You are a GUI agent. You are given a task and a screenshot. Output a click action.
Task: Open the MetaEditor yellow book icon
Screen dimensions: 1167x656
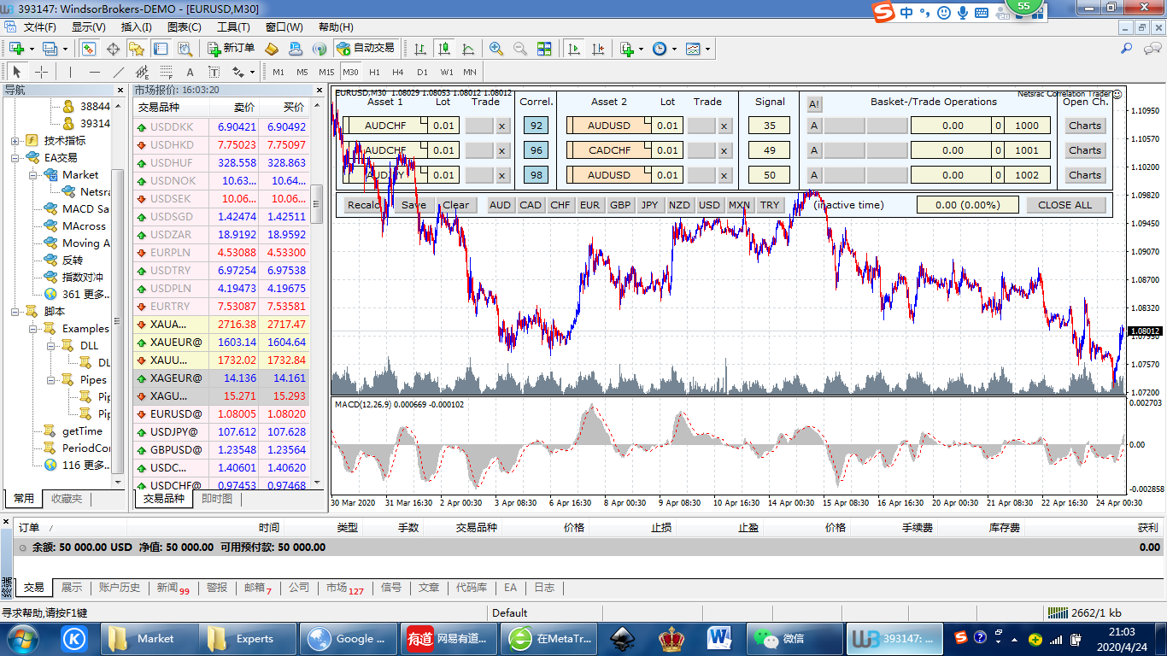click(272, 49)
